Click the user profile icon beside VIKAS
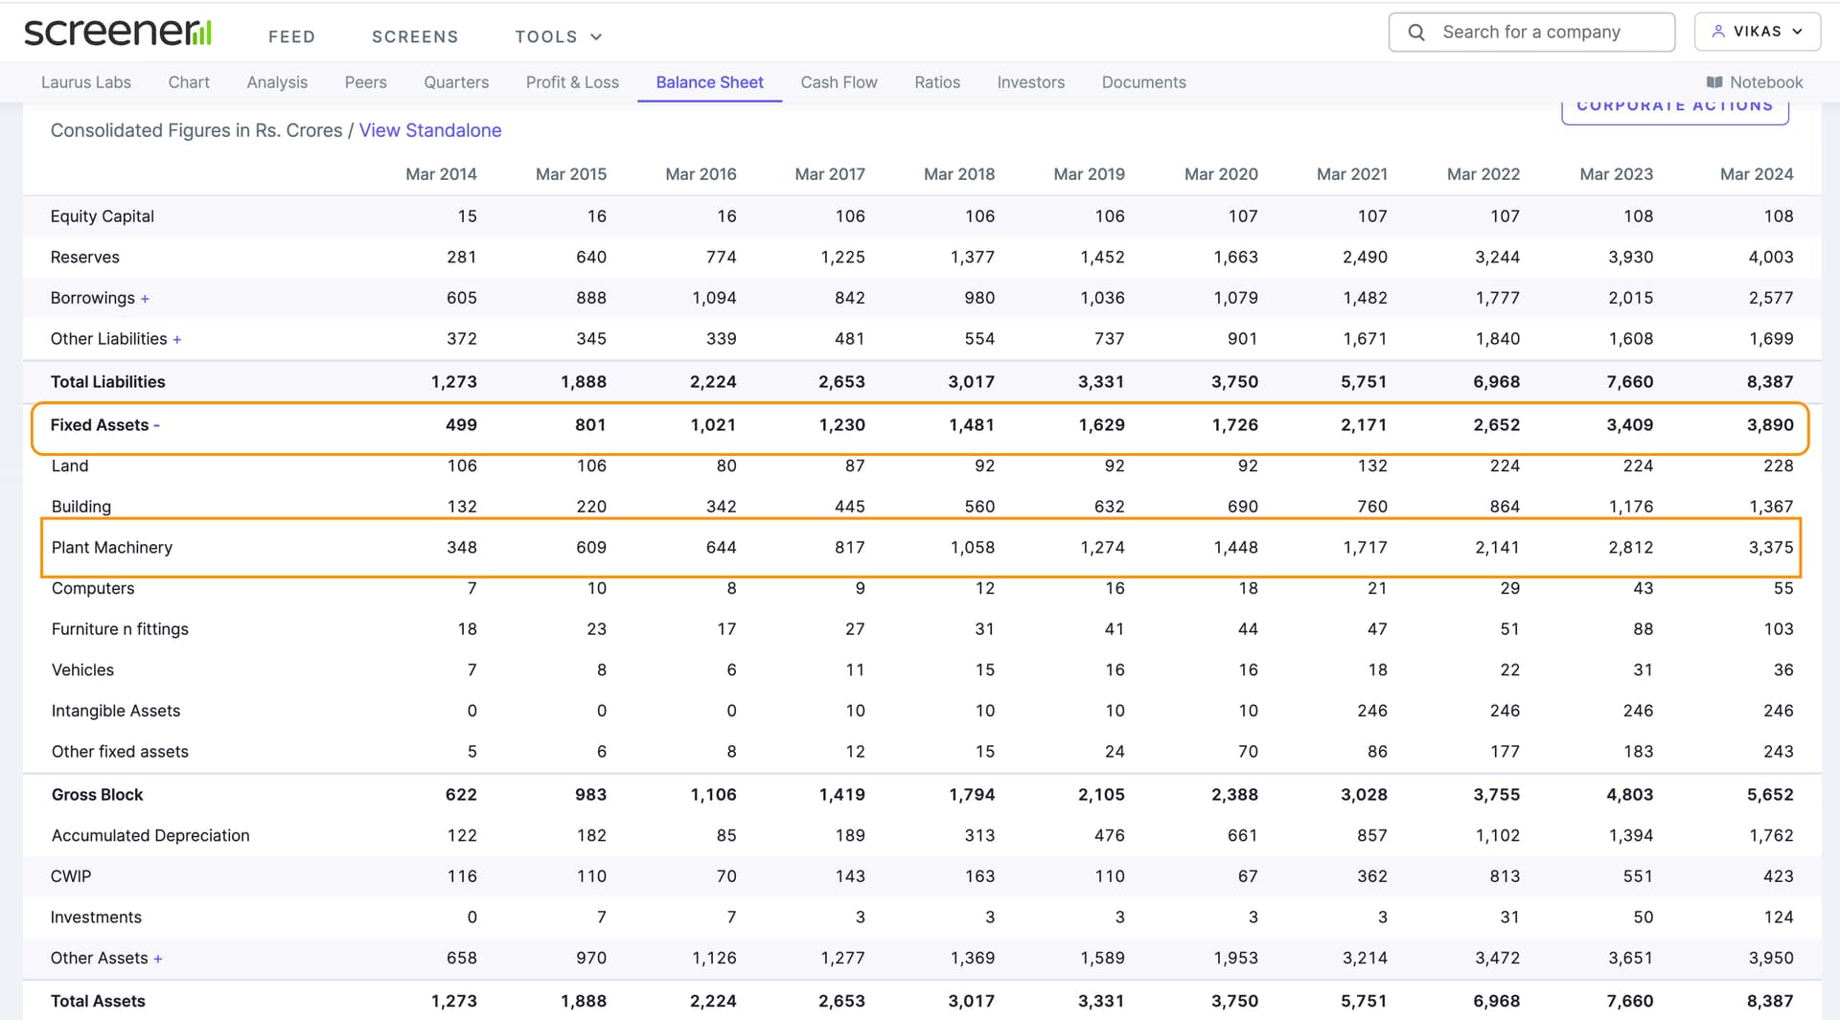This screenshot has height=1020, width=1840. (1718, 32)
